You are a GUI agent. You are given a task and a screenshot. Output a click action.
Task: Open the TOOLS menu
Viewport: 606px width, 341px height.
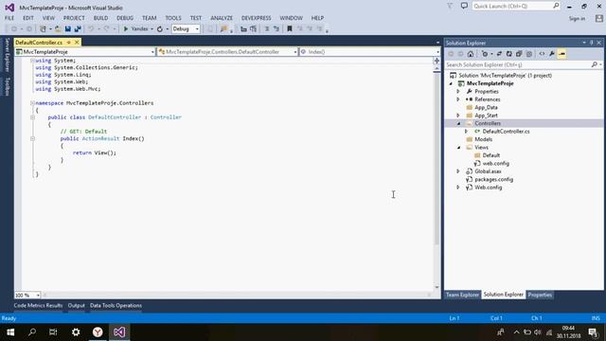(173, 18)
